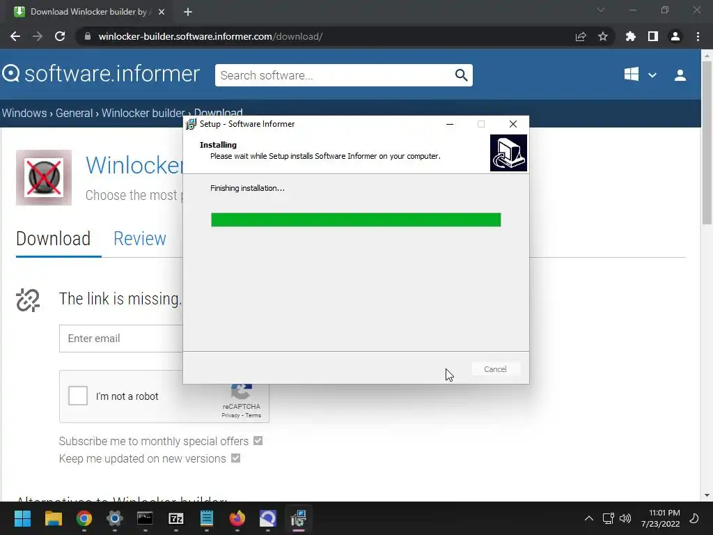Click Cancel in the Setup dialog

[495, 369]
